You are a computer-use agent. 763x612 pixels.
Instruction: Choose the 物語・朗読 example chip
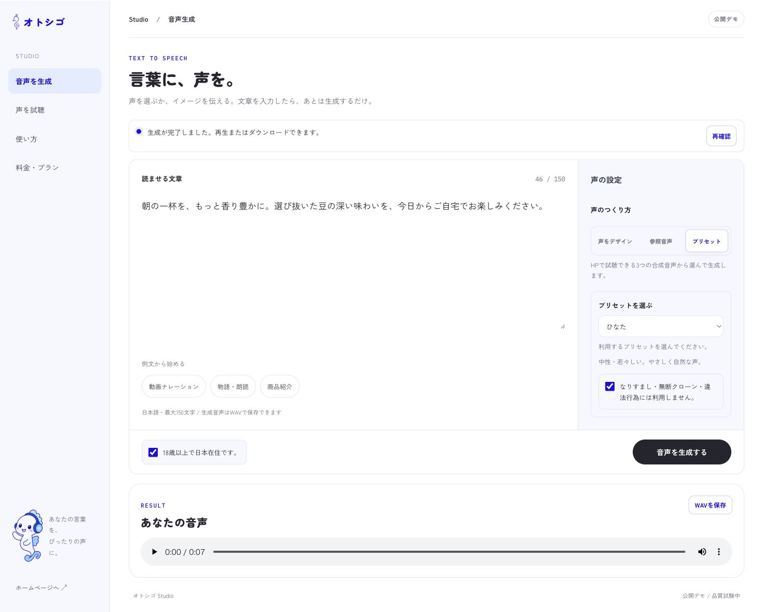click(x=233, y=387)
